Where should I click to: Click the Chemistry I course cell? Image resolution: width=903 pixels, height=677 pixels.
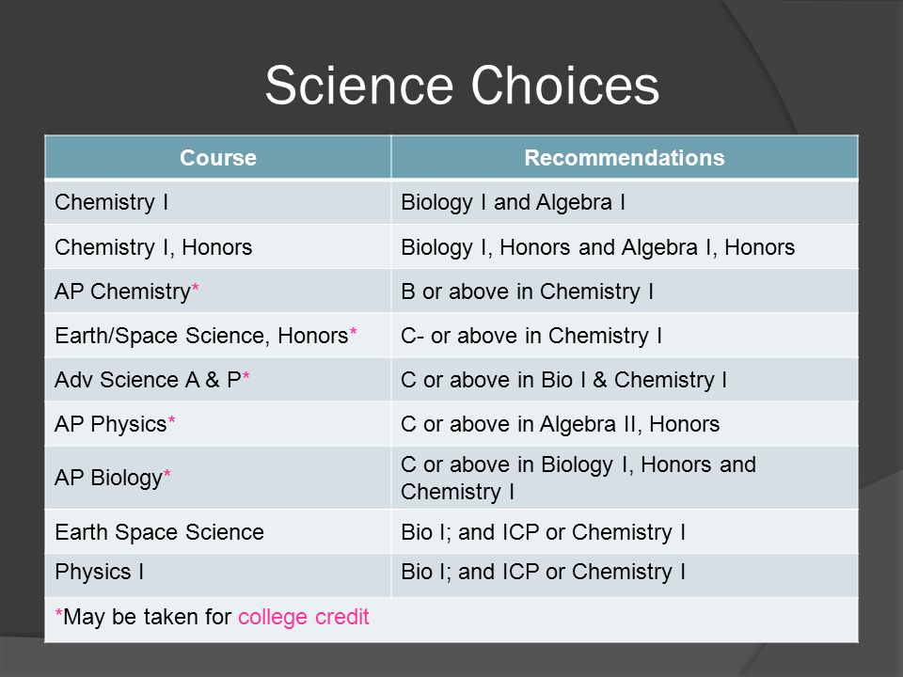[217, 202]
